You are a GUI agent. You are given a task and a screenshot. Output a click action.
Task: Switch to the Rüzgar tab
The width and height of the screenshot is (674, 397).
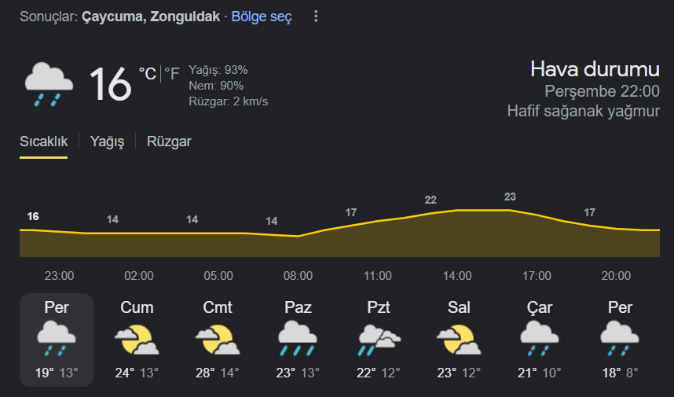(169, 142)
